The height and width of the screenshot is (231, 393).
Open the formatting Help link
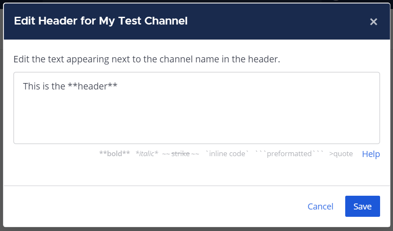pyautogui.click(x=371, y=154)
